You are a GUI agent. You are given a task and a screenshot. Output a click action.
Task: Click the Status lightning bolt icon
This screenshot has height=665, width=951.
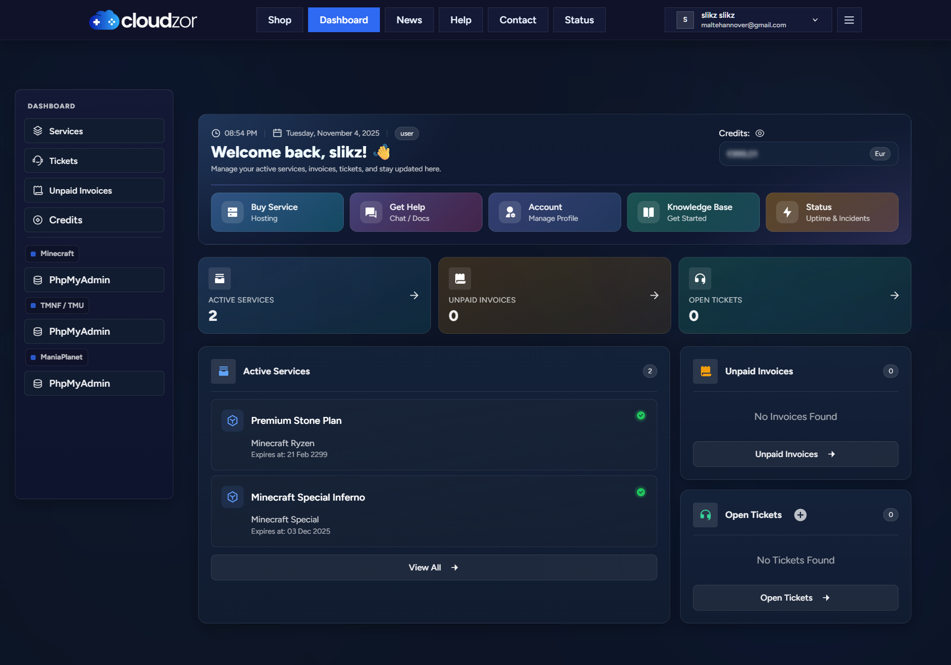point(787,212)
